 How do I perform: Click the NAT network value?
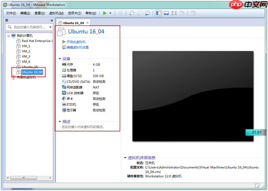coord(96,87)
